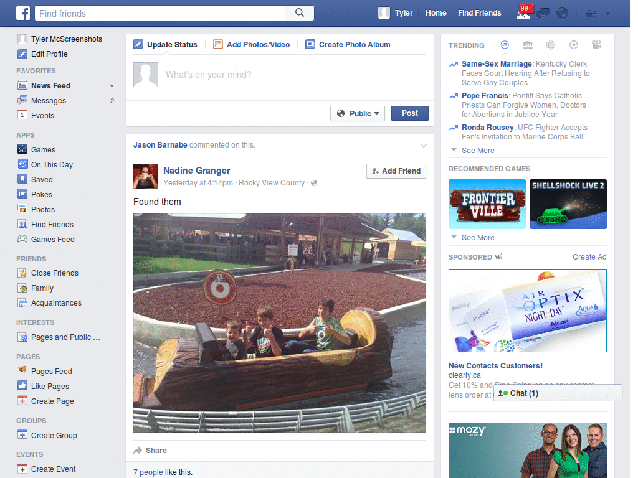Expand the News Feed sort arrow
Image resolution: width=638 pixels, height=478 pixels.
(112, 86)
